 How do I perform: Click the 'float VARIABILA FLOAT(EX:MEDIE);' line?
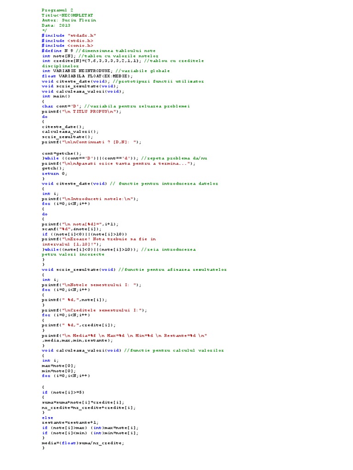[87, 76]
